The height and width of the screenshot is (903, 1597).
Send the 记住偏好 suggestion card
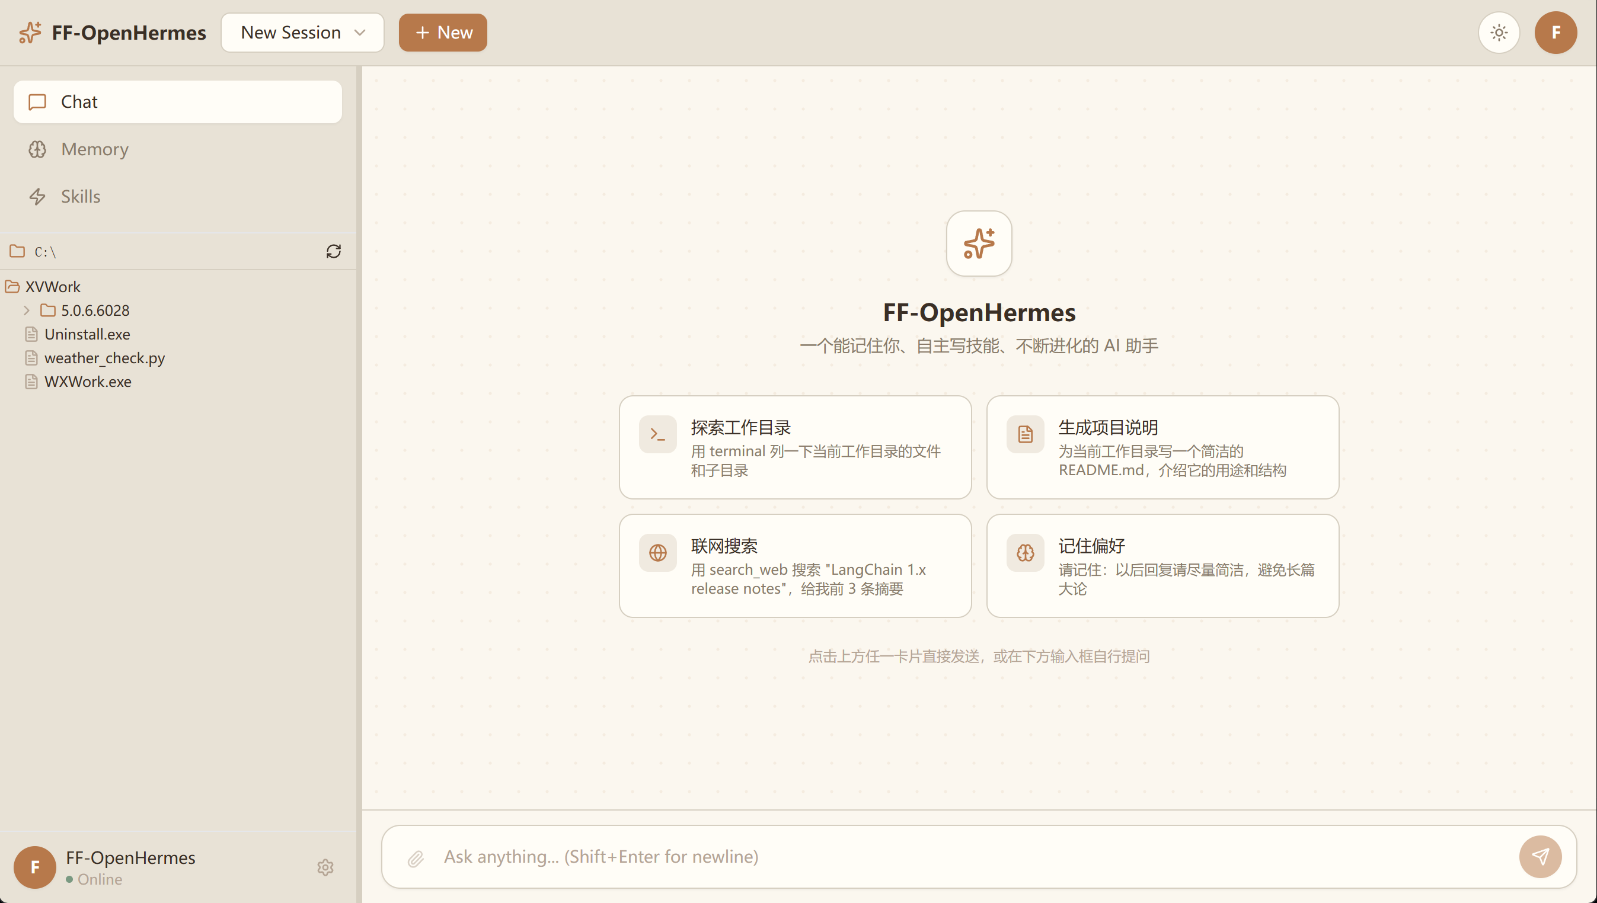(x=1162, y=566)
